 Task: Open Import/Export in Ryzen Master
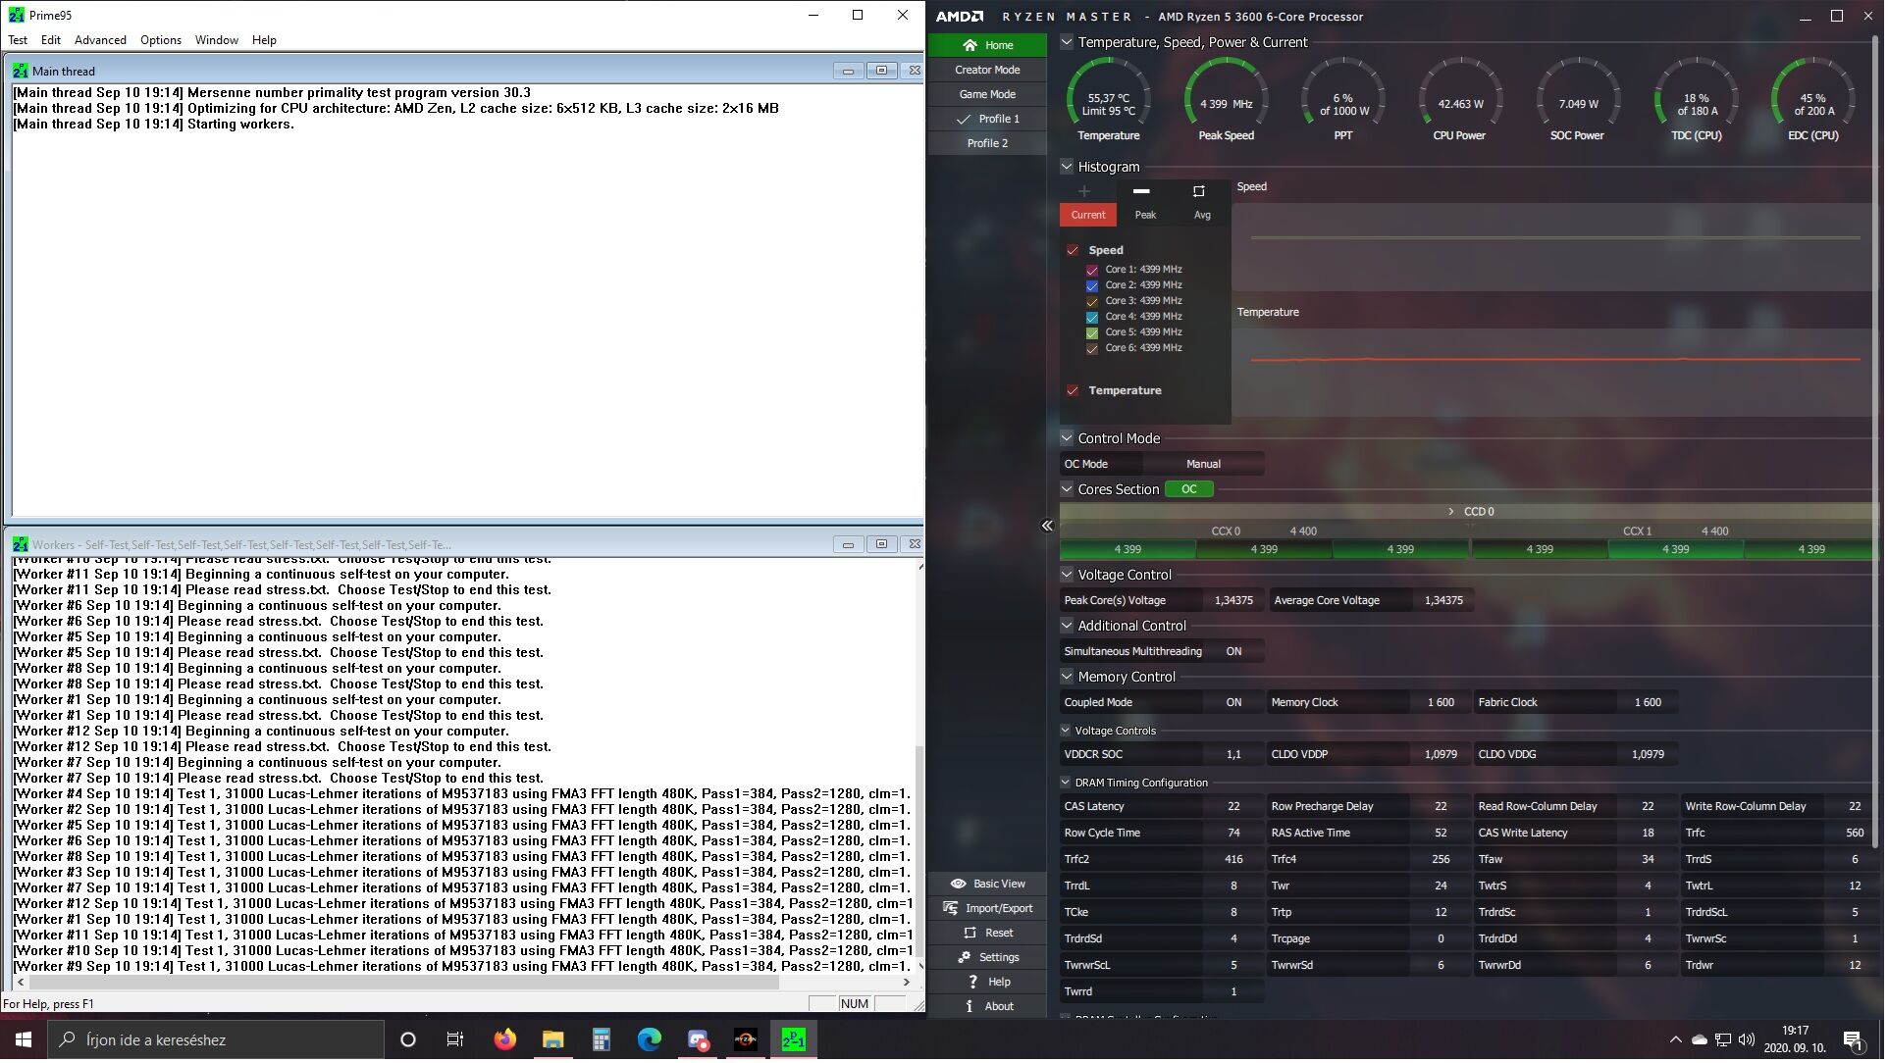[x=989, y=910]
